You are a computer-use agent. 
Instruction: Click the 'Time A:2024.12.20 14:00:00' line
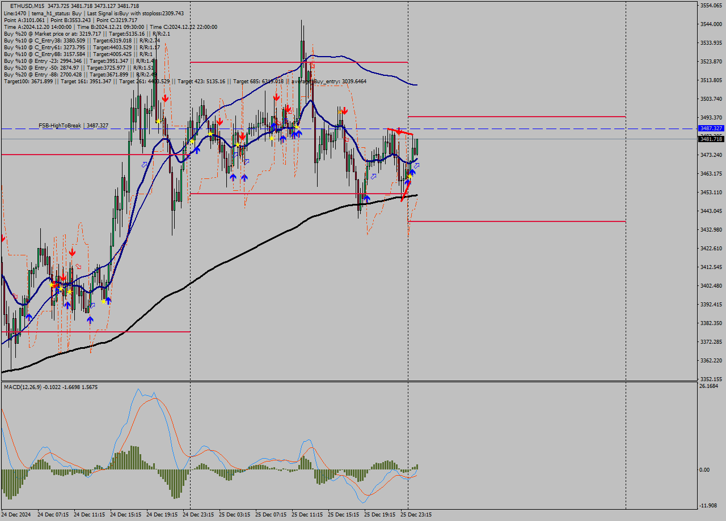(x=110, y=27)
